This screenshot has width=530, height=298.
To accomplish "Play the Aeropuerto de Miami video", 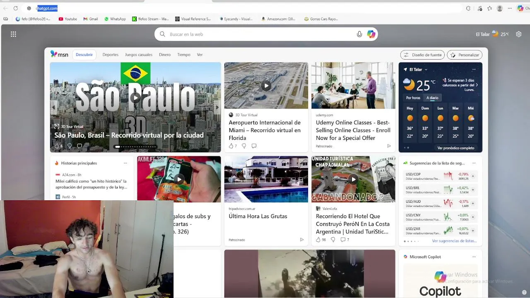I will (x=266, y=86).
